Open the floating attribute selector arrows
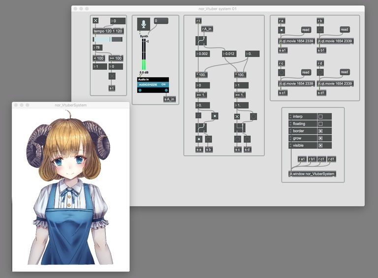The height and width of the screenshot is (278, 378). pos(290,124)
